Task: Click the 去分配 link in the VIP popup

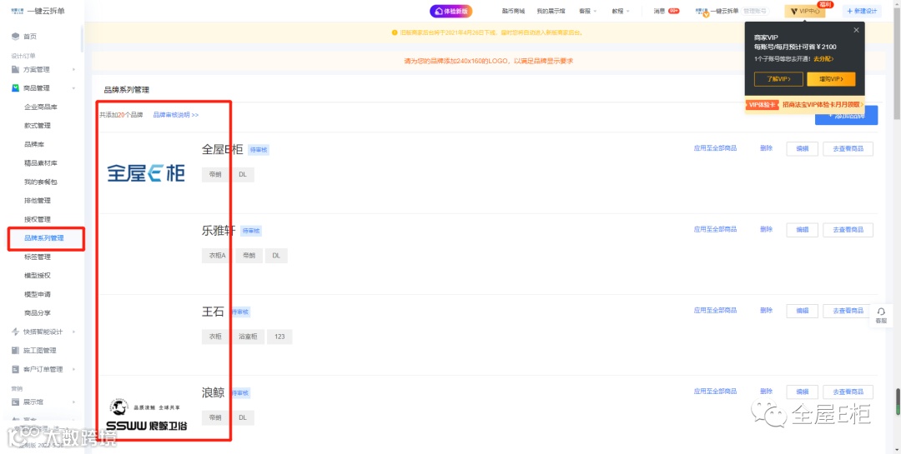Action: (x=823, y=58)
